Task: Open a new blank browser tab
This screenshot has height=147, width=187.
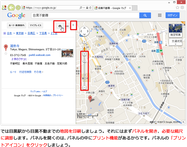Action: 135,8
